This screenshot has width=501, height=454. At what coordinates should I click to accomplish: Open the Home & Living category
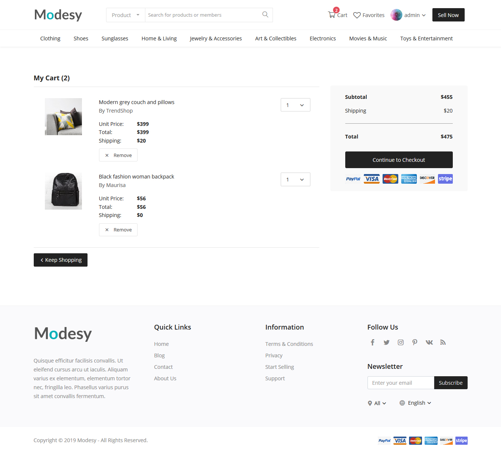[x=159, y=39]
